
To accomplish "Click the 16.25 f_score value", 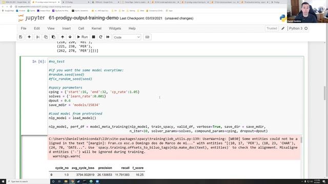I will (139, 175).
